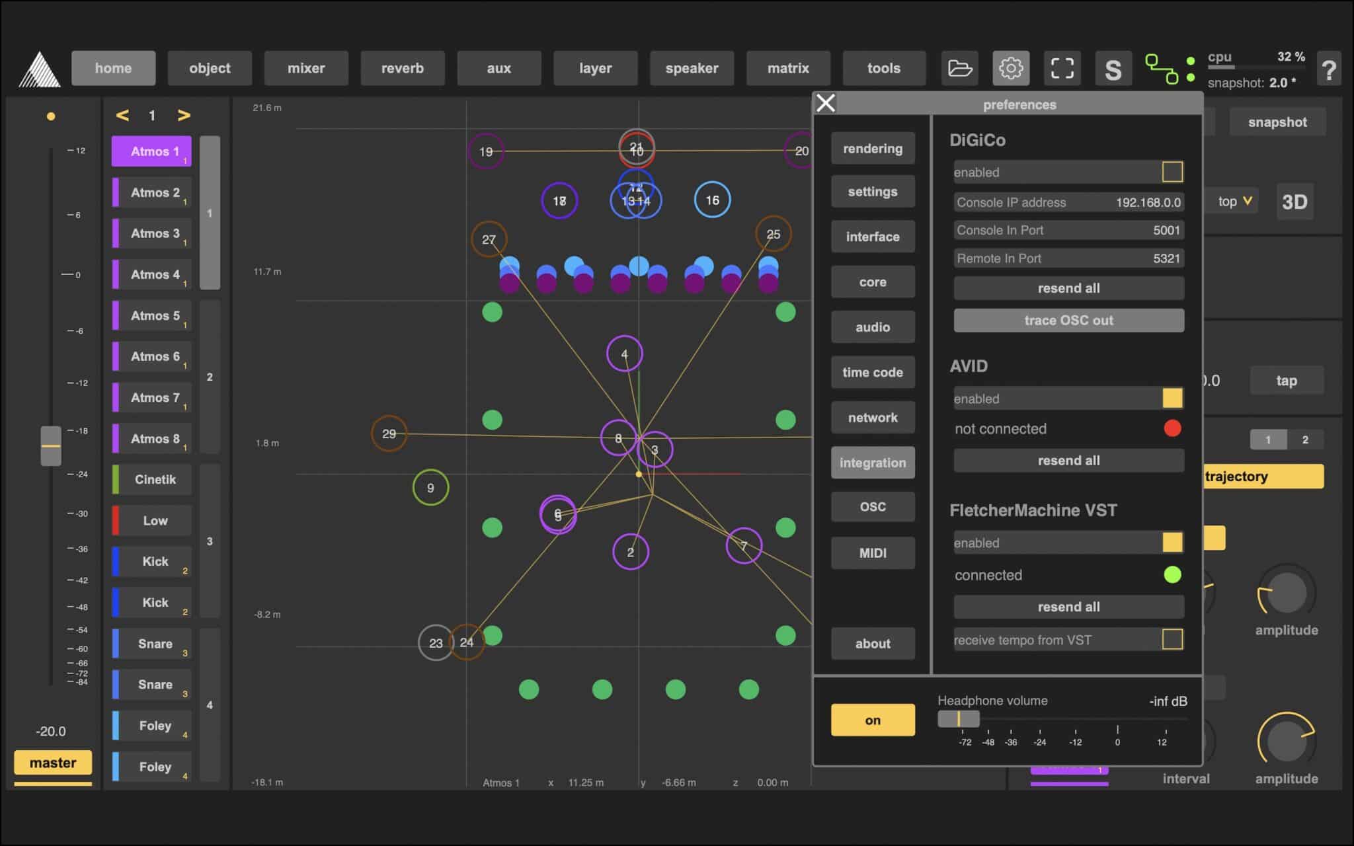
Task: Click the preferences gear icon
Action: click(1010, 68)
